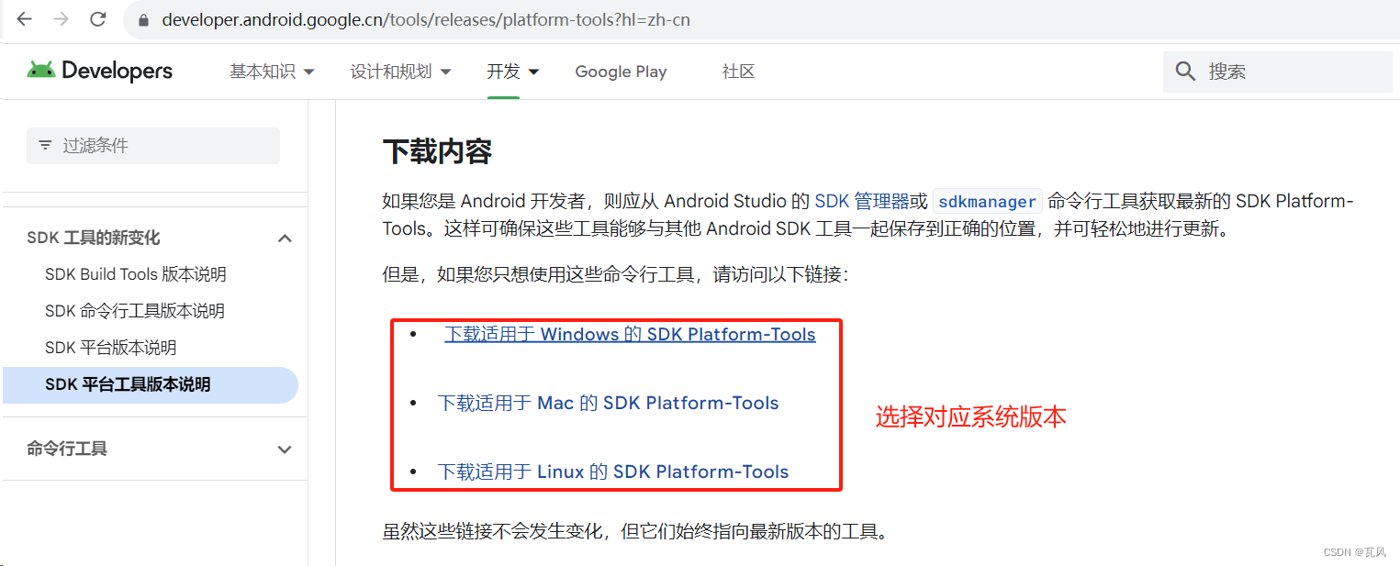
Task: Click the browser back arrow
Action: tap(25, 19)
